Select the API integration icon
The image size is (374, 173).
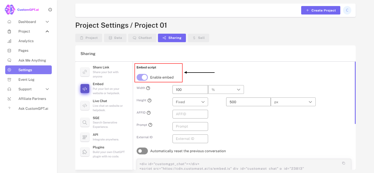[85, 137]
